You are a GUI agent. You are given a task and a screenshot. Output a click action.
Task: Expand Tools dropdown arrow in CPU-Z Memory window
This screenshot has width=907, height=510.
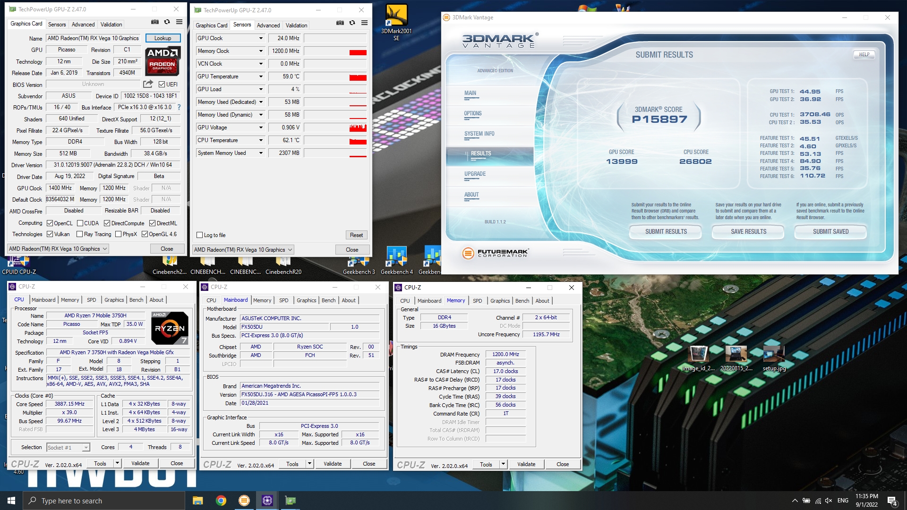(503, 465)
